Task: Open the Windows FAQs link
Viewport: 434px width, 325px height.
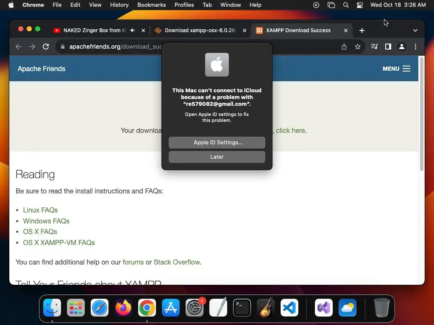Action: pyautogui.click(x=46, y=221)
